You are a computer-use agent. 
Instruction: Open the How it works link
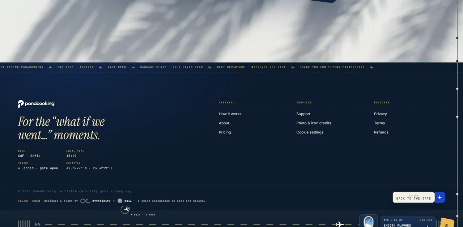point(230,114)
